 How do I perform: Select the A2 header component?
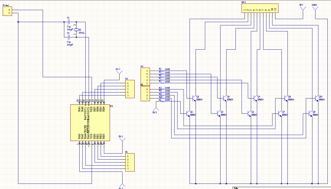point(145,77)
